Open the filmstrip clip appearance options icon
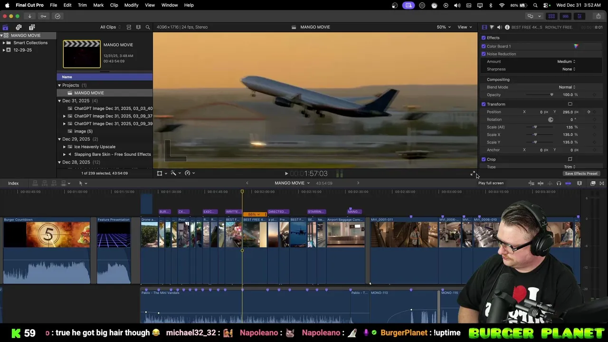 (x=138, y=27)
